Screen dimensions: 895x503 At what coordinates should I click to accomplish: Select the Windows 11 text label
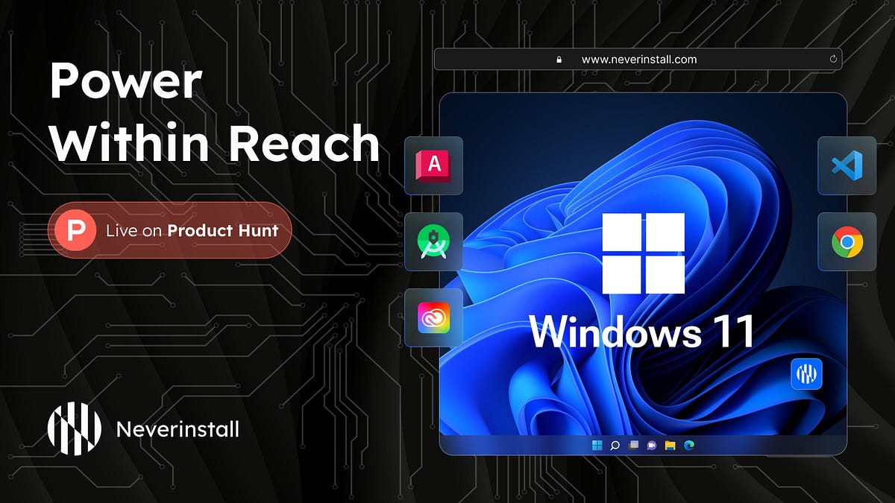click(643, 330)
